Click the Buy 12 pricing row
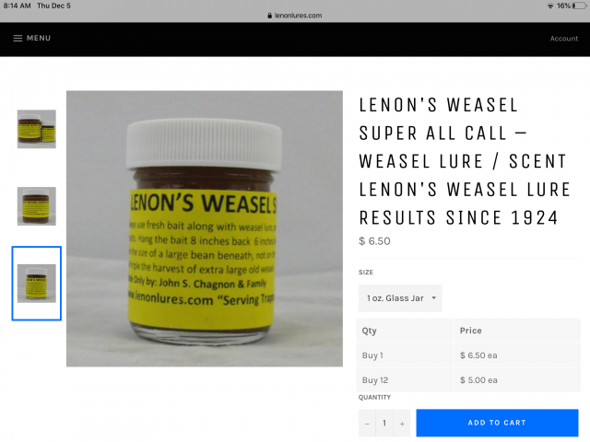This screenshot has height=442, width=590. 468,380
